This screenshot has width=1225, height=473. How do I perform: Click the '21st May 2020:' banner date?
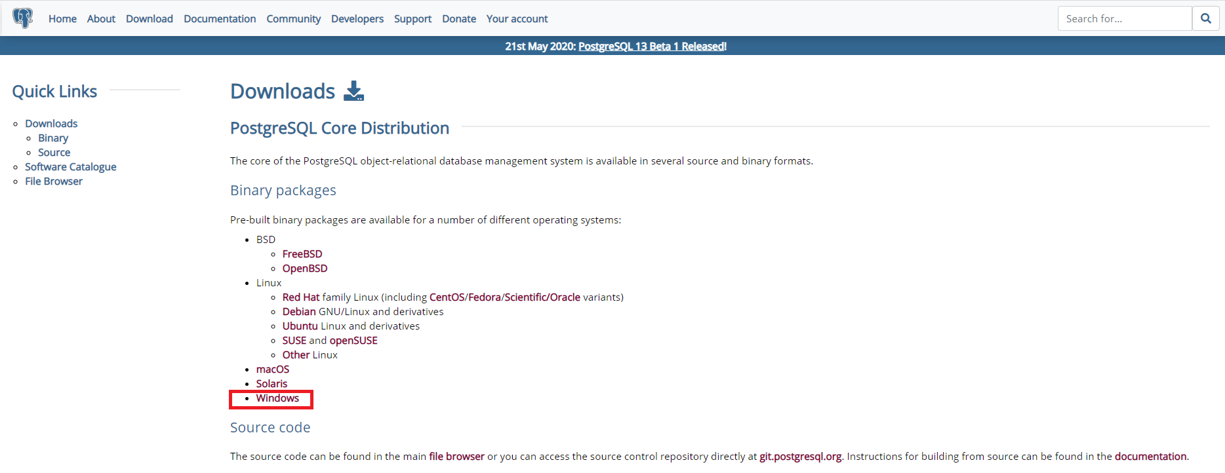click(540, 46)
